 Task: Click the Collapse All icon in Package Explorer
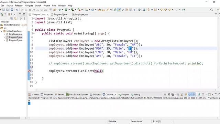click(x=11, y=18)
